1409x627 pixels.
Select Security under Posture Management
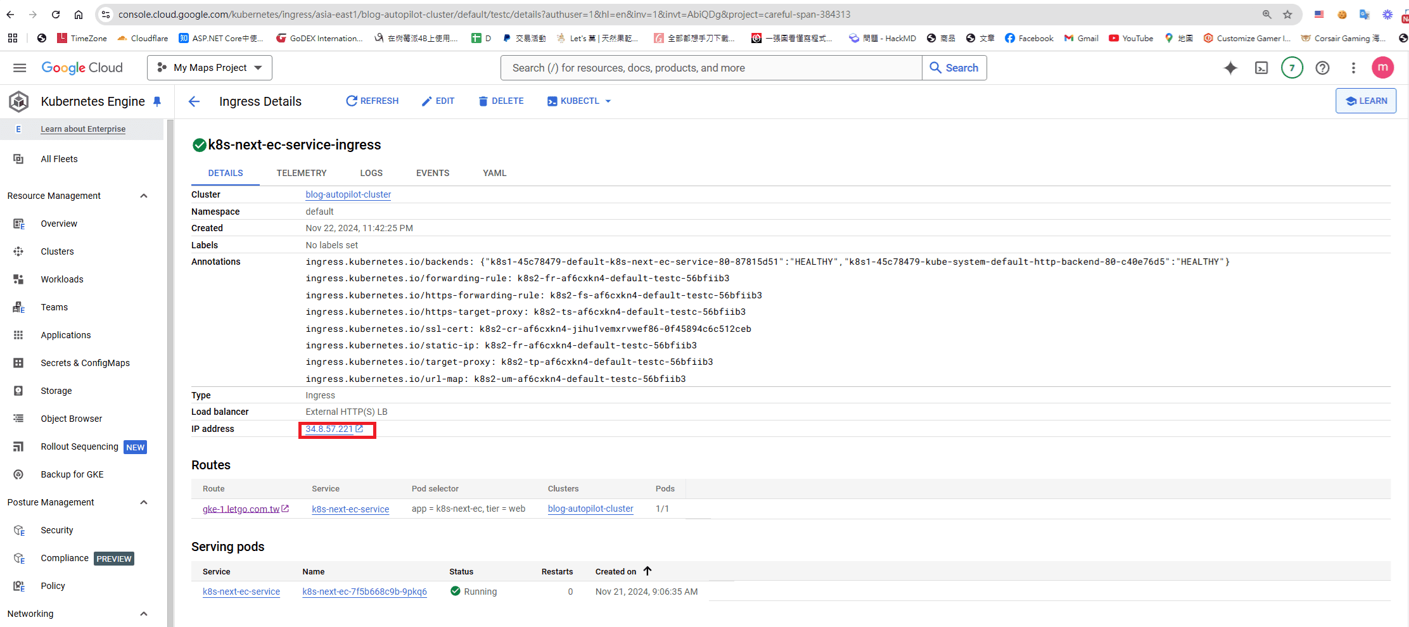click(56, 530)
